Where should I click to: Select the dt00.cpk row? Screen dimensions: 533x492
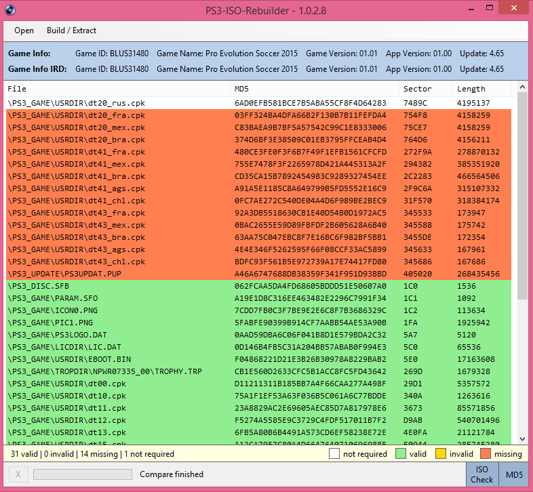point(258,384)
